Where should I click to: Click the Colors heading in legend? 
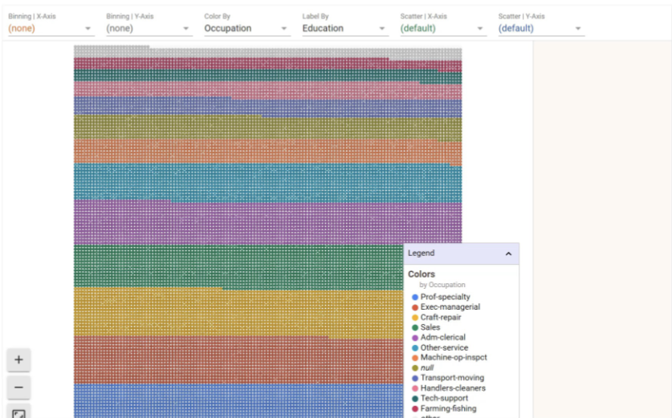[x=422, y=274]
